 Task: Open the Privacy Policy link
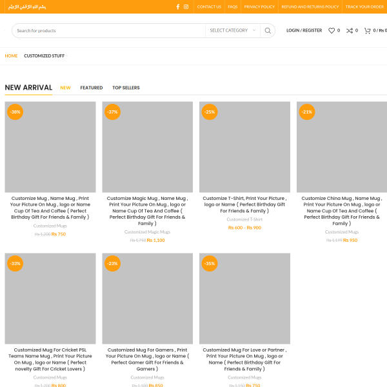tap(259, 6)
